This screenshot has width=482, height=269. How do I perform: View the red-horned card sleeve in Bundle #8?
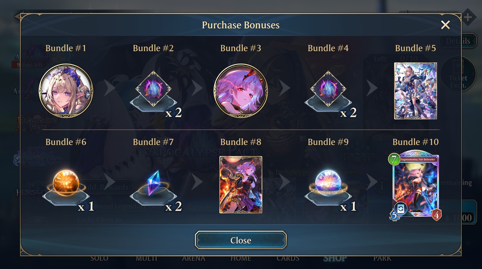241,185
